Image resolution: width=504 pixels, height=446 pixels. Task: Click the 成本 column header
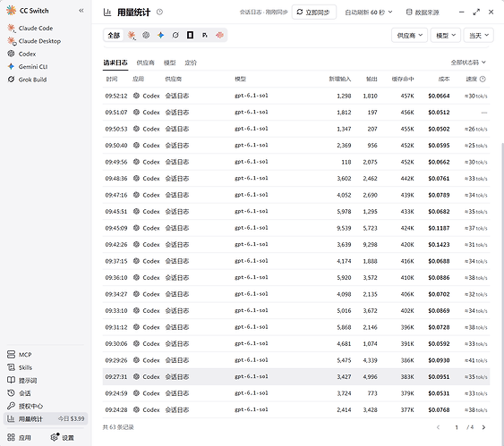coord(444,79)
